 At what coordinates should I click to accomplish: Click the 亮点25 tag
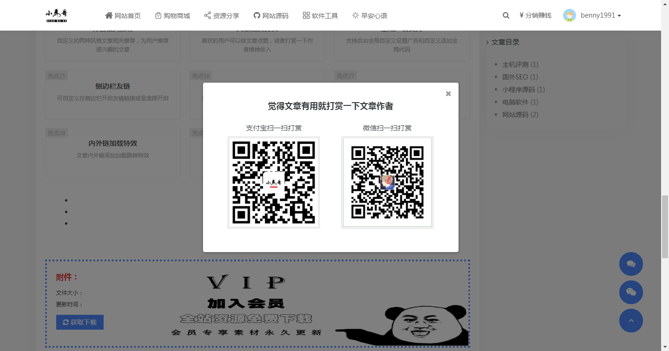point(57,76)
